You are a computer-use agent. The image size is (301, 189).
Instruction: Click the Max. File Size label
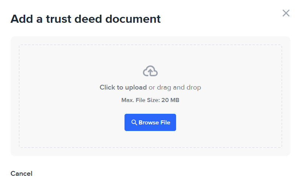click(140, 100)
